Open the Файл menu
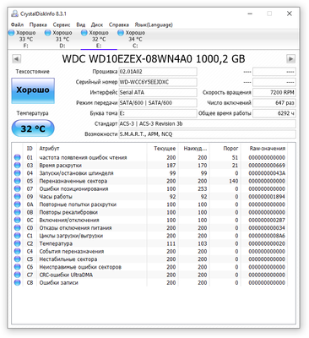Screen dimensions: 309x338 click(17, 25)
